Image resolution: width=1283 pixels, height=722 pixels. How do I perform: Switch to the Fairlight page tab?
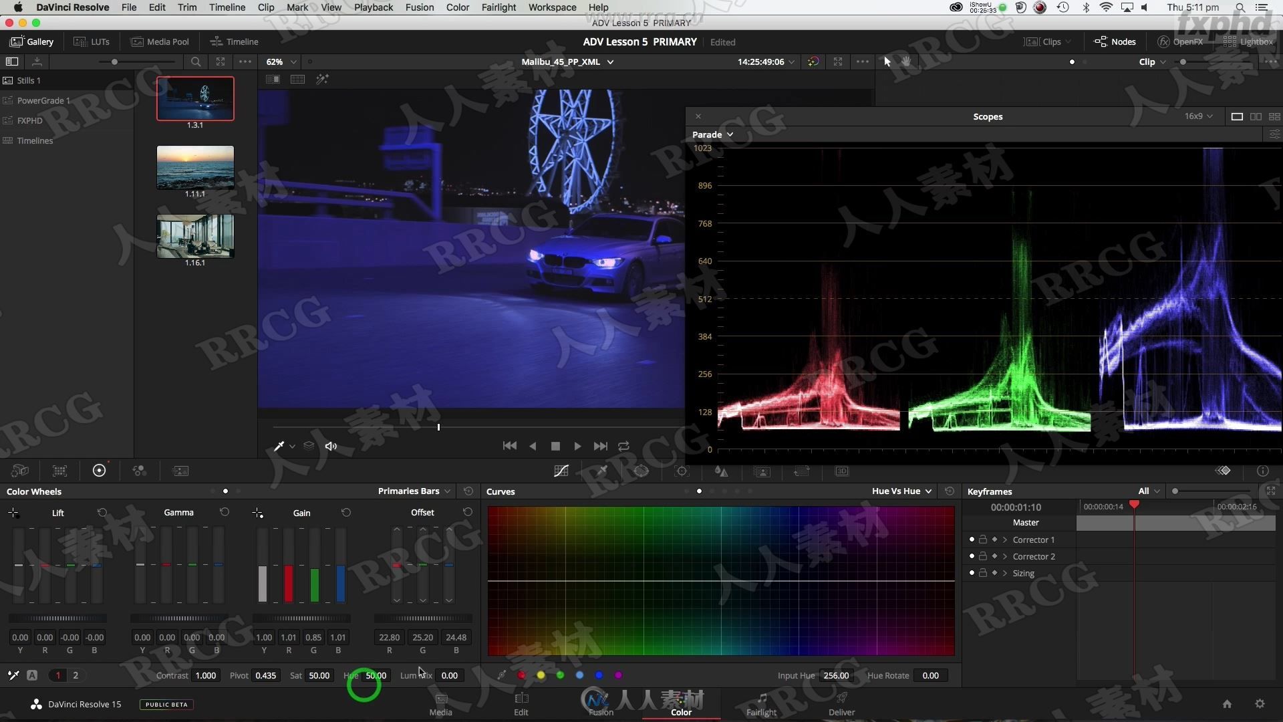point(762,705)
